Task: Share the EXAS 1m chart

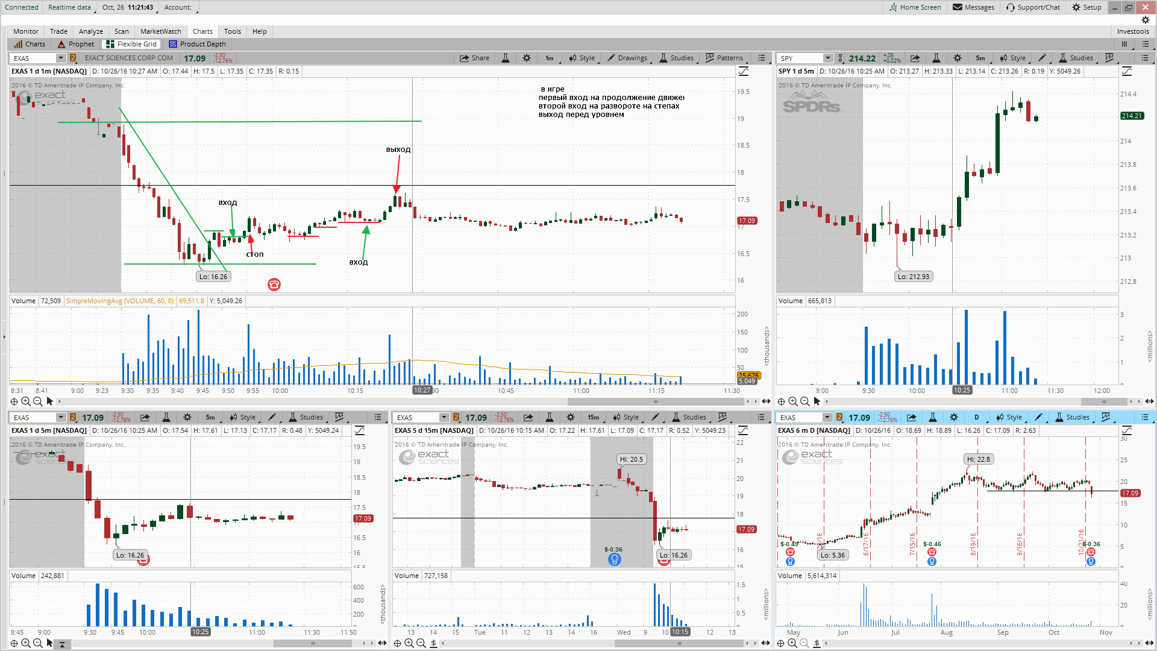Action: pyautogui.click(x=474, y=58)
